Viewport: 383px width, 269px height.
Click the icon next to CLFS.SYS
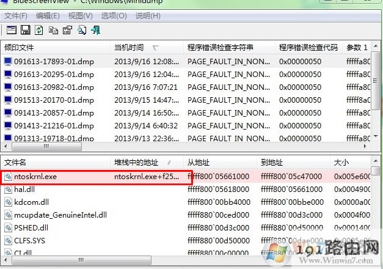9,241
